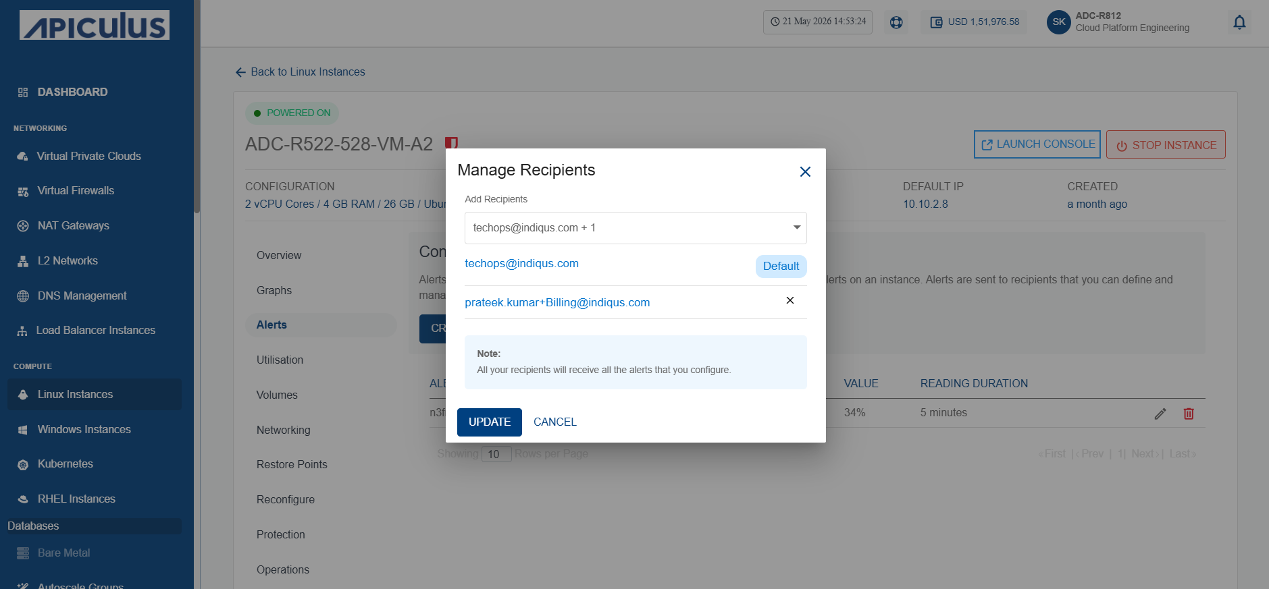
Task: Click the default IP 10.10.2.8
Action: [925, 204]
